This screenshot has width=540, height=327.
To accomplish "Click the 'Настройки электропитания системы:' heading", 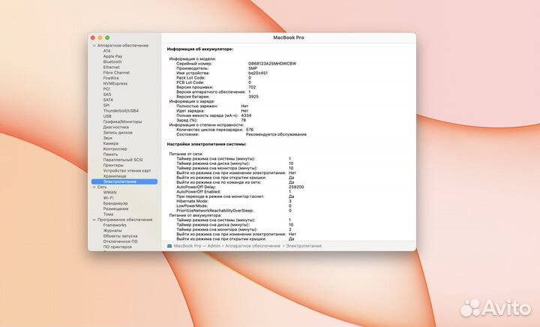I will (x=207, y=144).
